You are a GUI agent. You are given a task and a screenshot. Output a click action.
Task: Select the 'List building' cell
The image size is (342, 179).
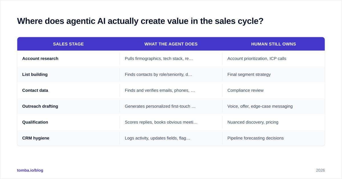tap(68, 74)
